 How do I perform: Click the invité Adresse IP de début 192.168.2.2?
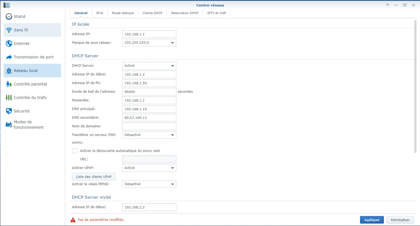click(149, 207)
